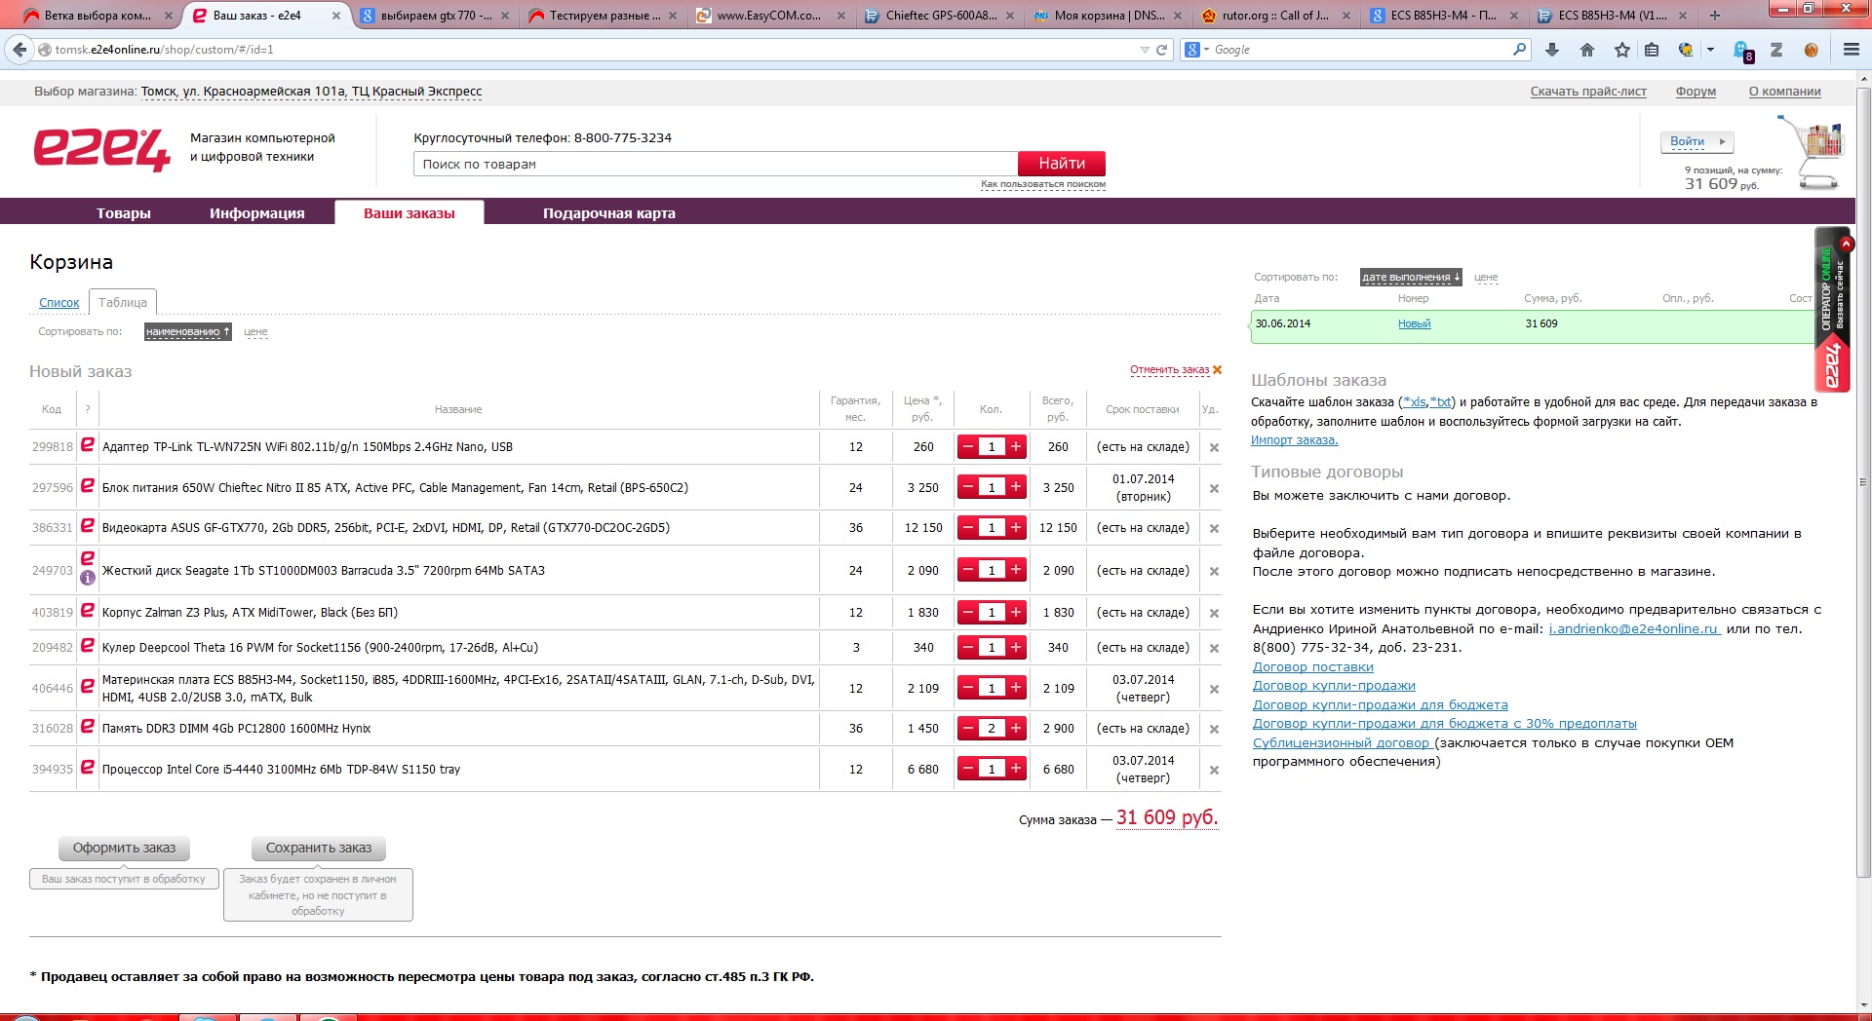
Task: Click the red 'Найти' search button
Action: 1062,164
